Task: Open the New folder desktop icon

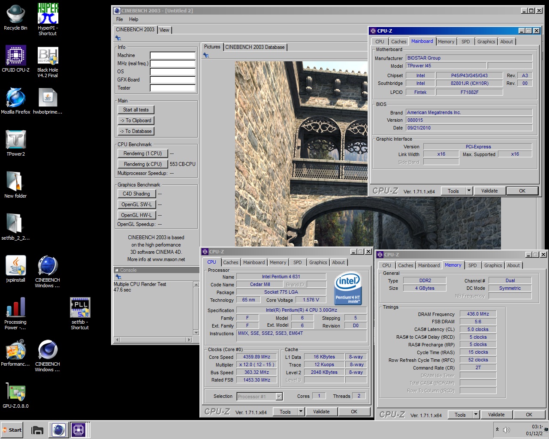Action: [15, 185]
